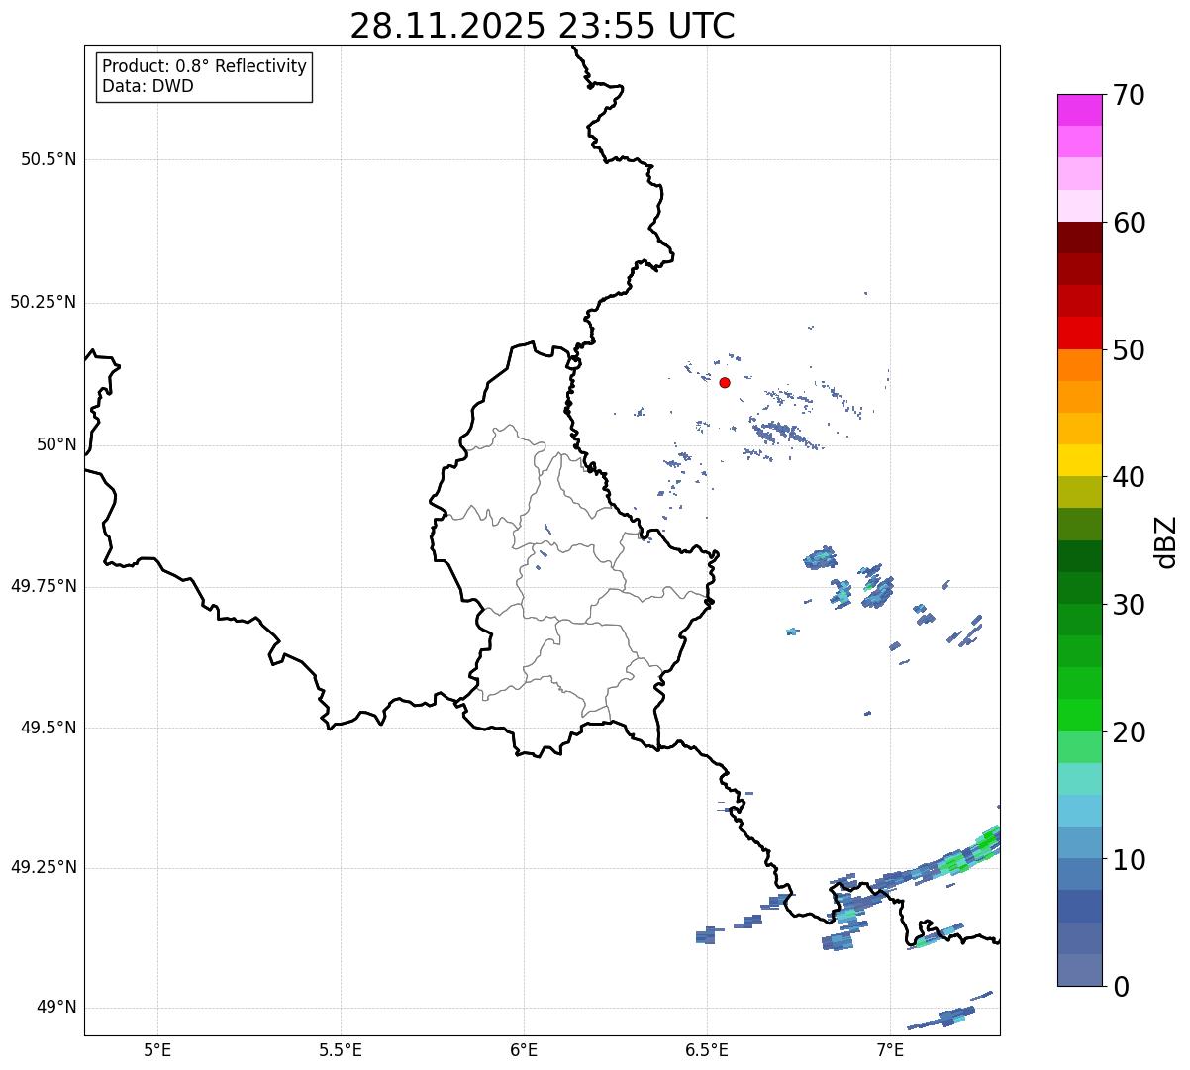
Task: Pick the pale pink colorbar segment above 60
Action: (x=1080, y=206)
